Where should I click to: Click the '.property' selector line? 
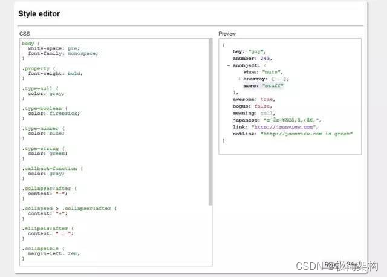click(x=39, y=68)
